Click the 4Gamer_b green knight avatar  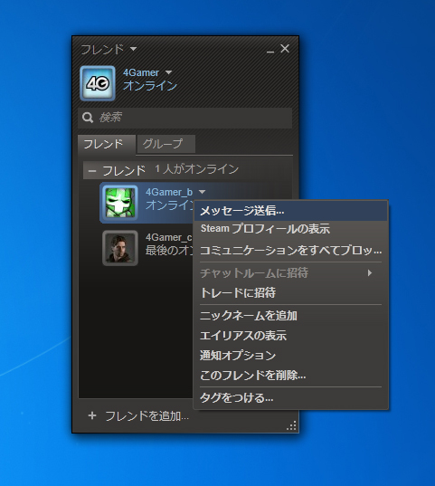tap(120, 203)
